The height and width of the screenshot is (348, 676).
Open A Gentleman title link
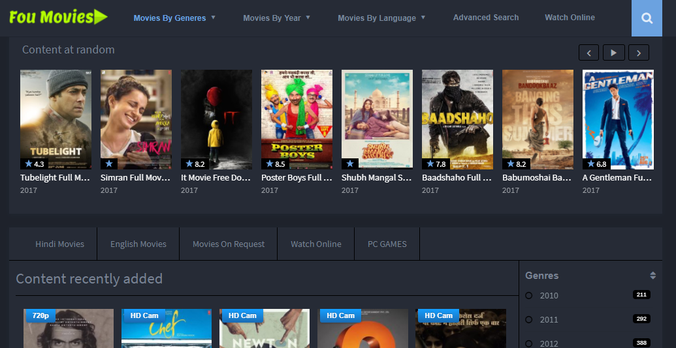[617, 177]
